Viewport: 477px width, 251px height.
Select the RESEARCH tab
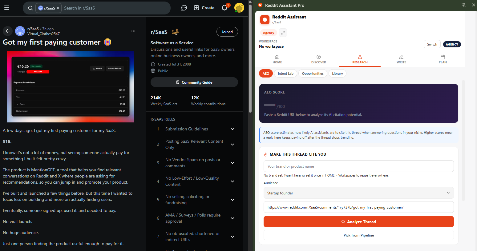pyautogui.click(x=360, y=59)
